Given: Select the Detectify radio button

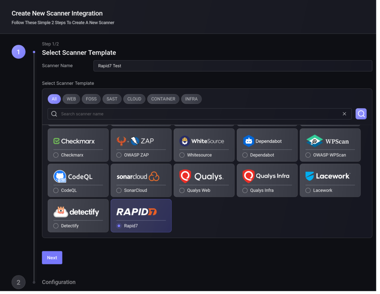Looking at the screenshot, I should (x=56, y=226).
